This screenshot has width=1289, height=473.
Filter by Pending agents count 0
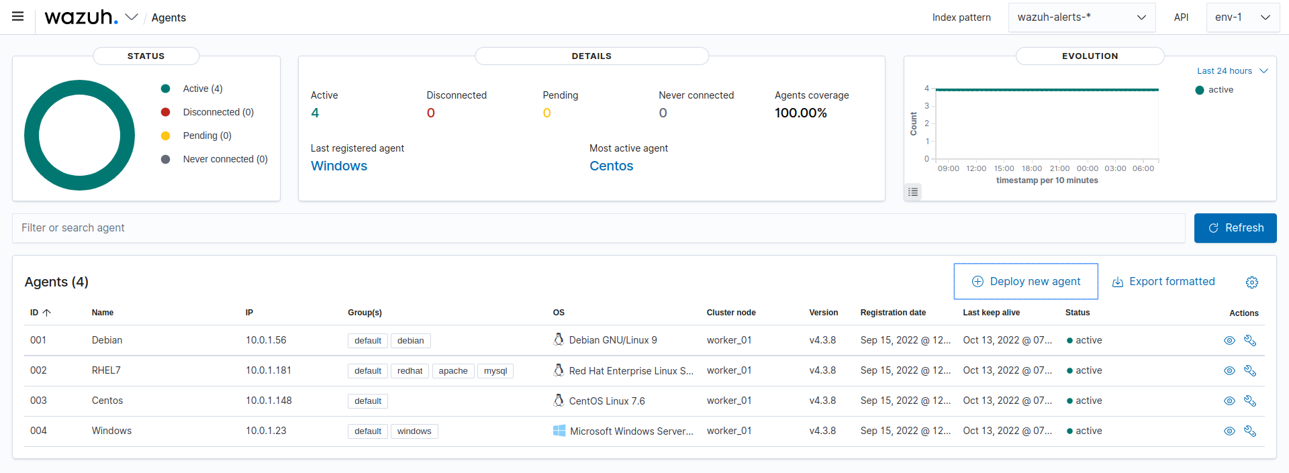point(546,113)
